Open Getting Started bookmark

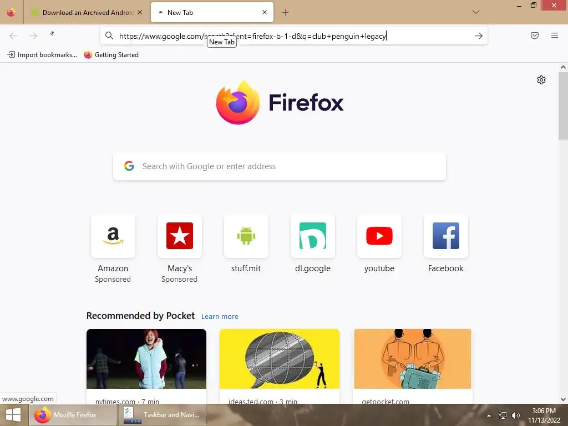[111, 55]
